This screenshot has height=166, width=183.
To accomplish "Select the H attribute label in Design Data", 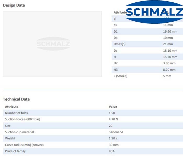I will pyautogui.click(x=115, y=57).
